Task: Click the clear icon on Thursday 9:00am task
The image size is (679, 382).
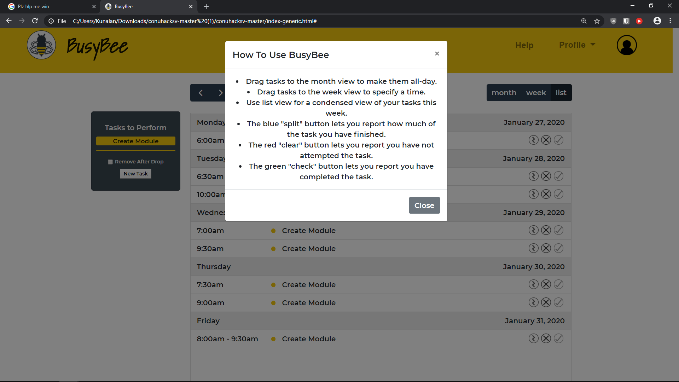Action: click(x=546, y=302)
